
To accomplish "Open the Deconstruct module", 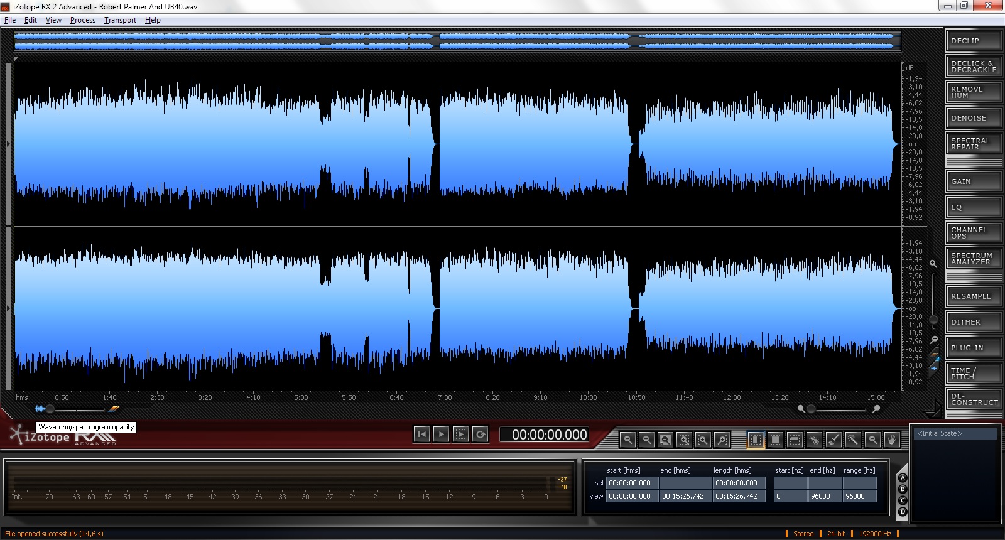I will [x=974, y=399].
